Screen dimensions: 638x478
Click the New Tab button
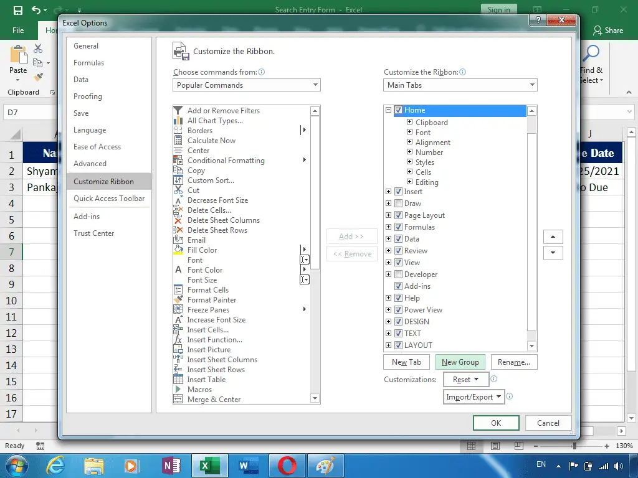pyautogui.click(x=406, y=362)
